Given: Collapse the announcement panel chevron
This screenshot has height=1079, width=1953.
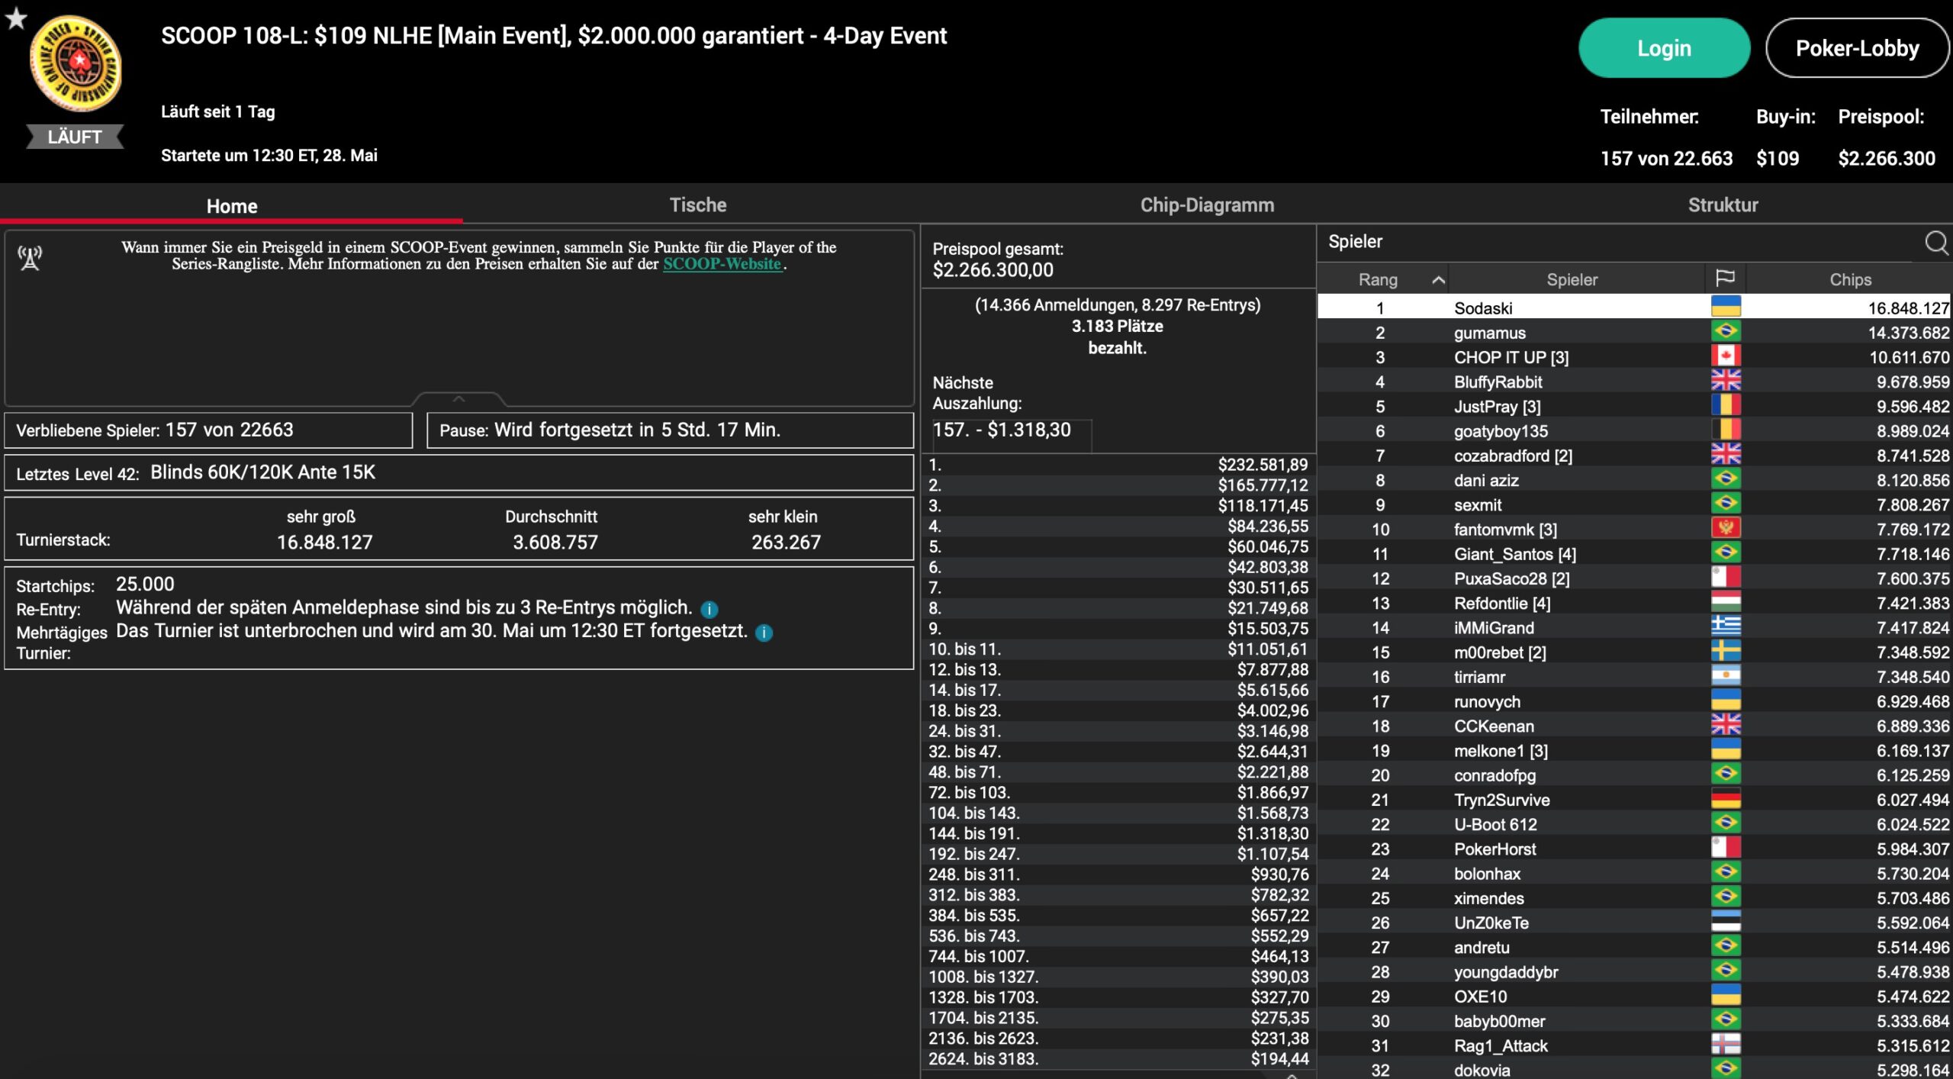Looking at the screenshot, I should (x=458, y=398).
